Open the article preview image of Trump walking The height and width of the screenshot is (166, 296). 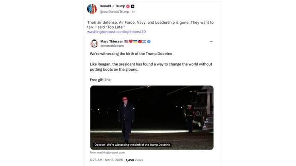tap(152, 115)
